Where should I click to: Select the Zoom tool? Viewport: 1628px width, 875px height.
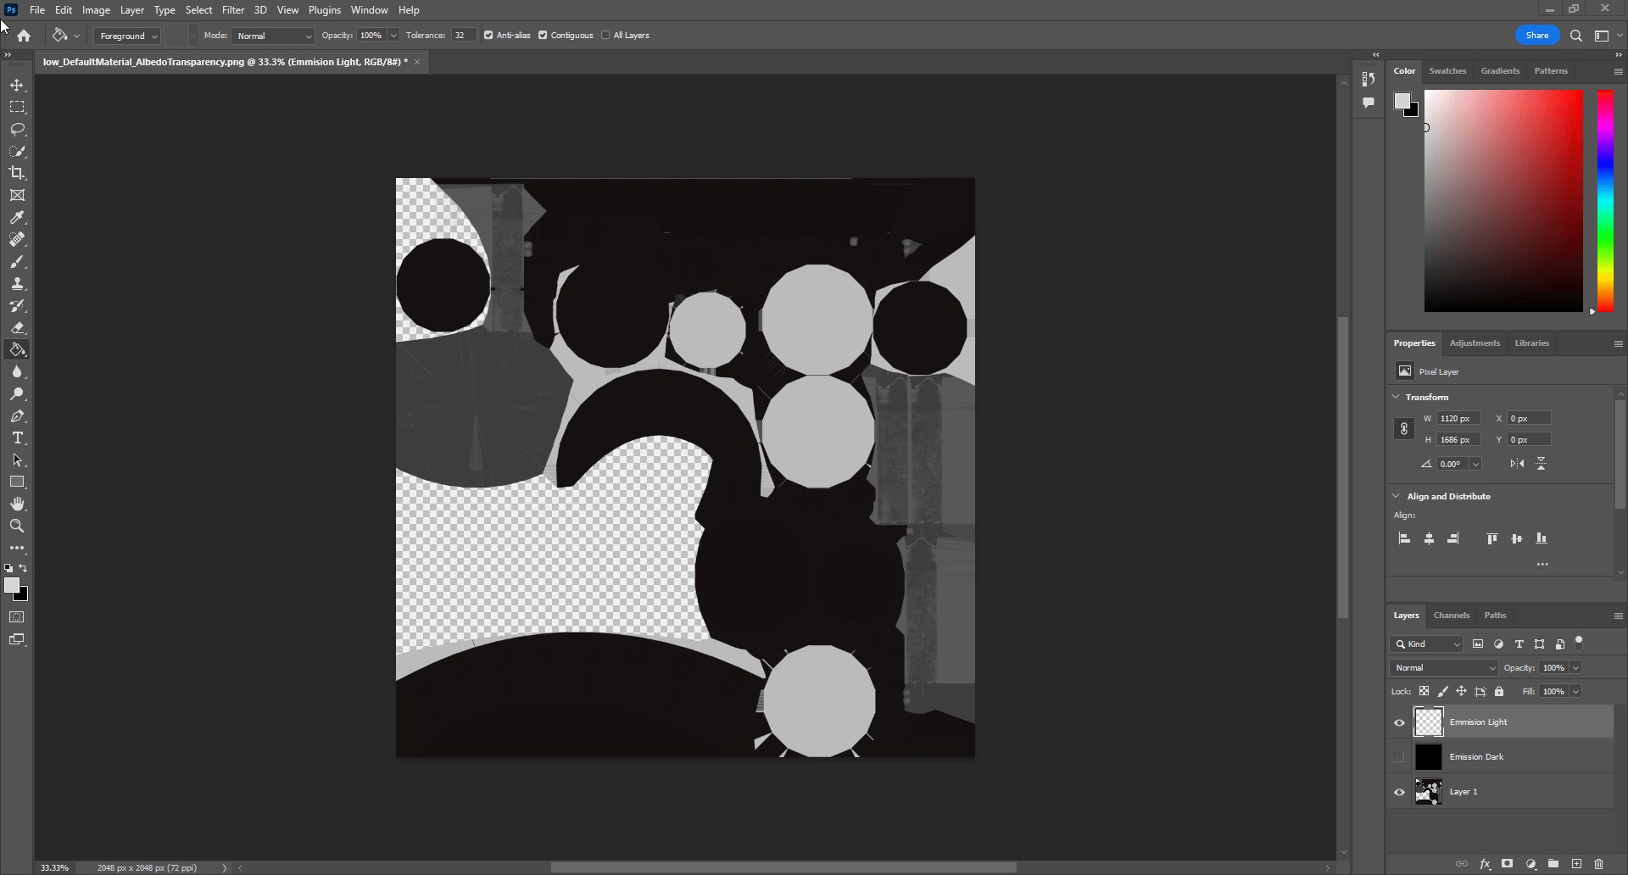coord(17,526)
